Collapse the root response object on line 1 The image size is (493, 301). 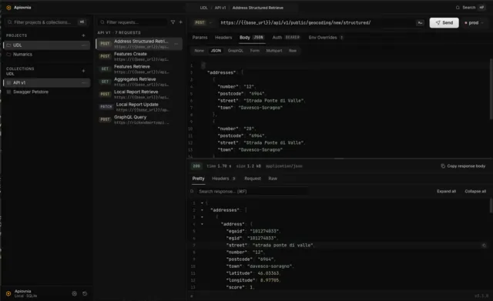(202, 203)
